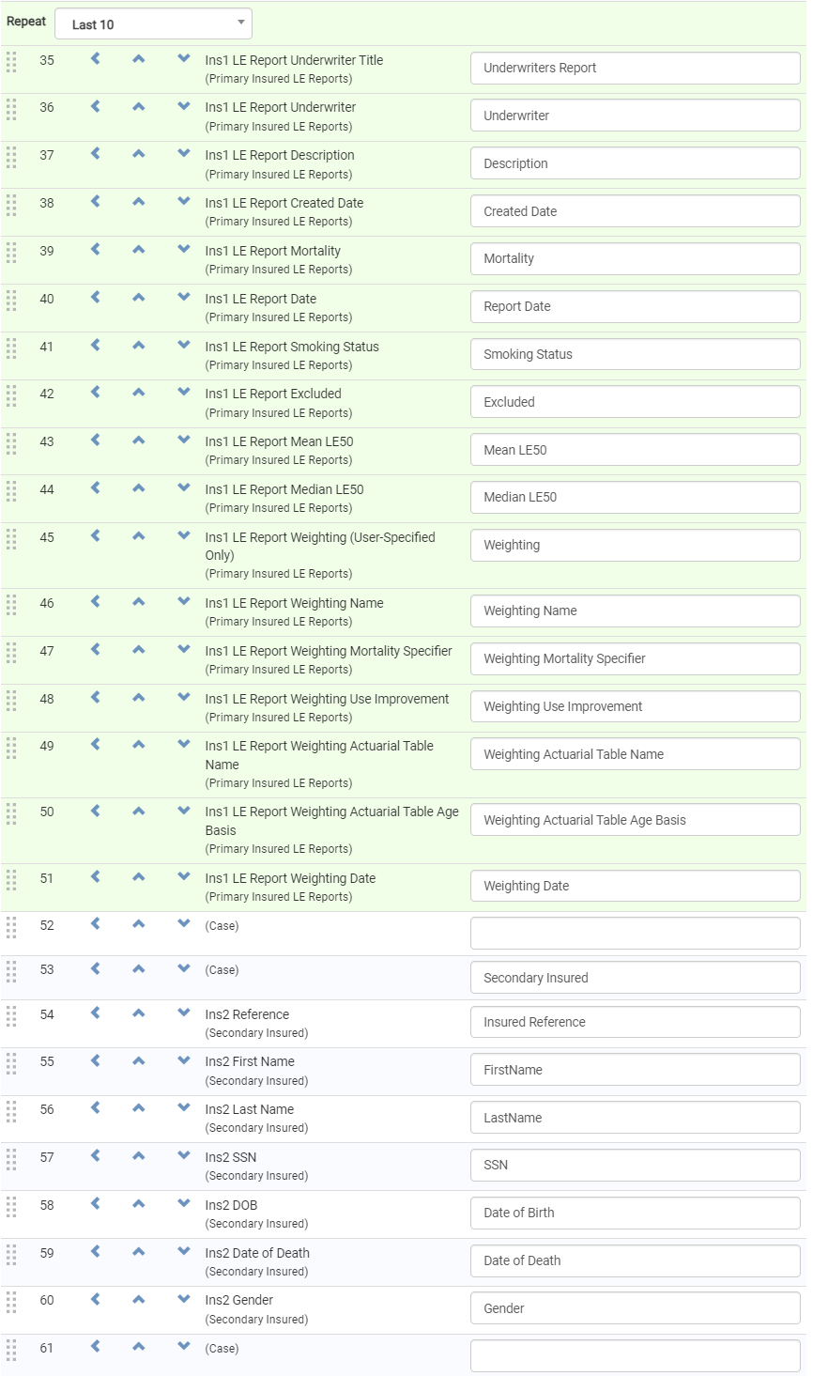The width and height of the screenshot is (813, 1376).
Task: Click the Date of Death input field
Action: pos(635,1260)
